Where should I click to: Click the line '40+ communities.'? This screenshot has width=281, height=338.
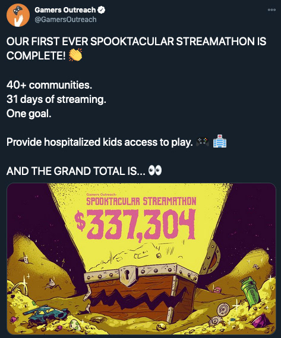pyautogui.click(x=49, y=85)
